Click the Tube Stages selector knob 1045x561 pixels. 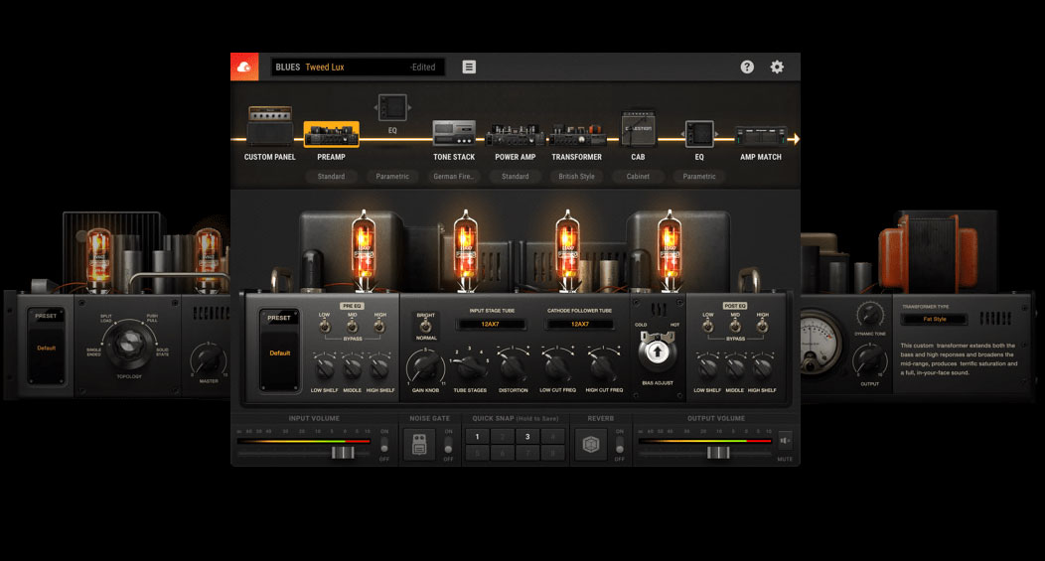pyautogui.click(x=471, y=365)
